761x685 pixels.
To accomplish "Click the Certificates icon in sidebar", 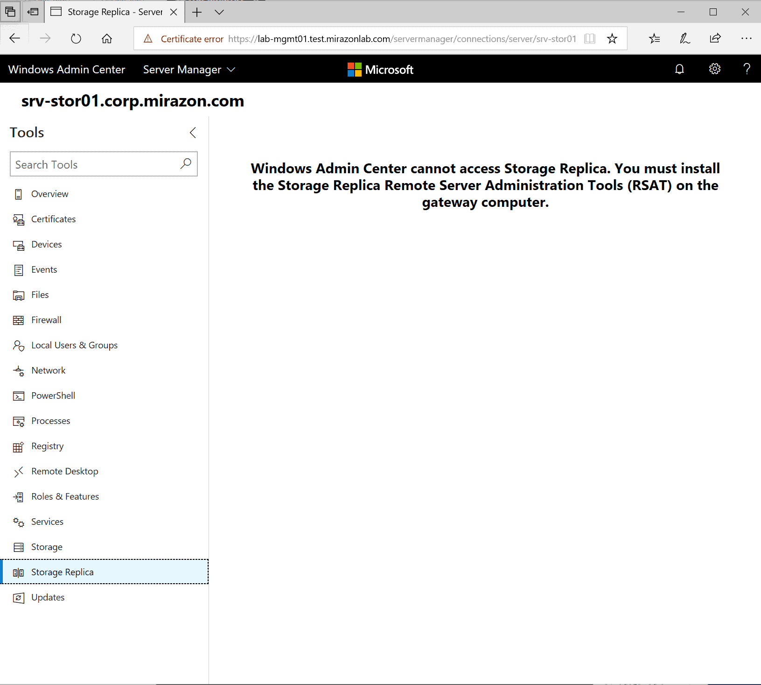I will pyautogui.click(x=18, y=220).
